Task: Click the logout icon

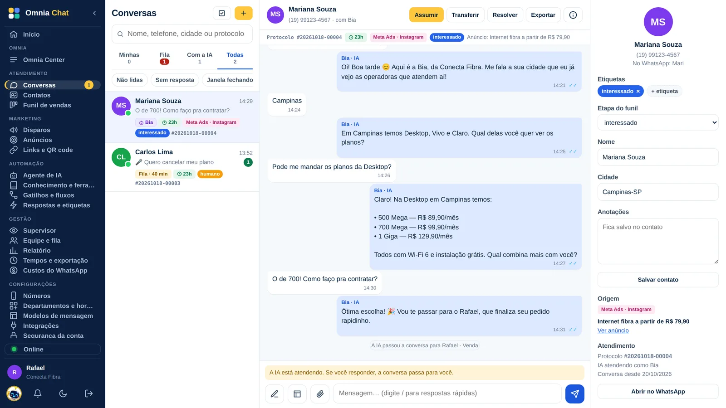Action: tap(89, 393)
